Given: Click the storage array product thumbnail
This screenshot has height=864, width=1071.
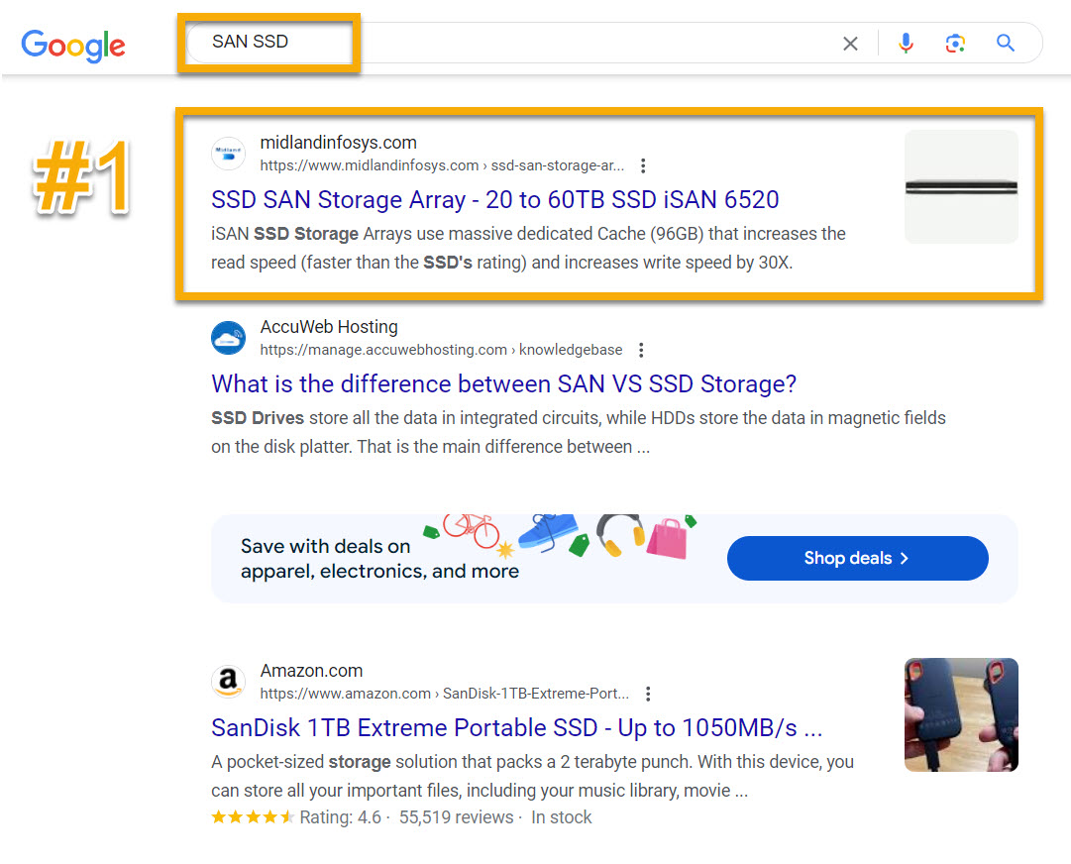Looking at the screenshot, I should 960,186.
